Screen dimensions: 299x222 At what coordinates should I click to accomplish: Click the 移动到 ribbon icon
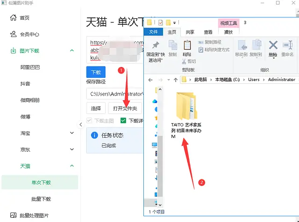(x=242, y=45)
